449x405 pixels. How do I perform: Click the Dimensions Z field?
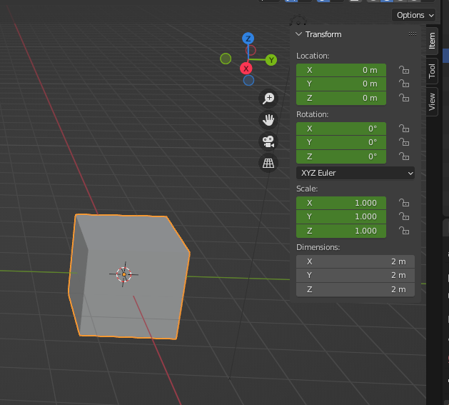355,289
